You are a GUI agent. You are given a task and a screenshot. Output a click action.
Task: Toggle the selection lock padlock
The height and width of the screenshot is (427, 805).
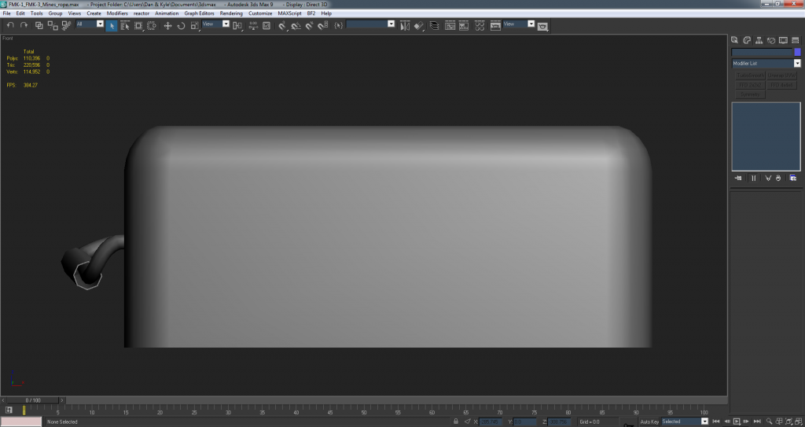click(x=456, y=421)
